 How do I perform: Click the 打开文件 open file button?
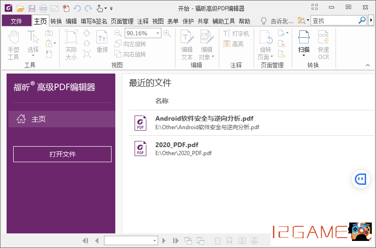pyautogui.click(x=62, y=154)
